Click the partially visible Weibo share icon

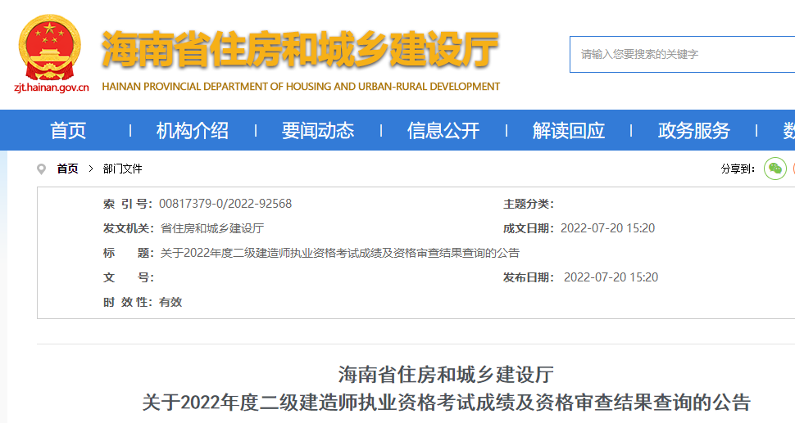[792, 169]
